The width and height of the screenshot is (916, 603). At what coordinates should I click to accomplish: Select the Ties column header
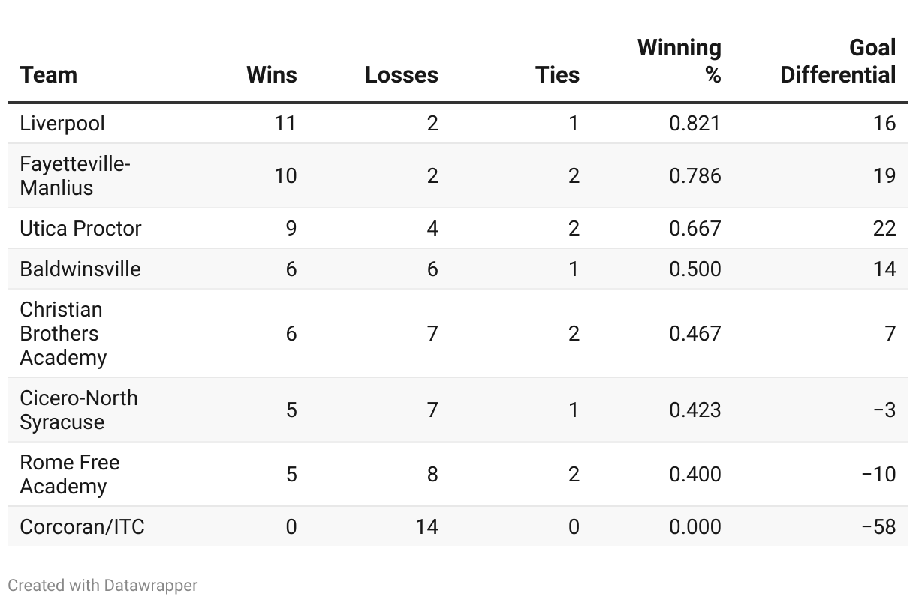pos(557,75)
